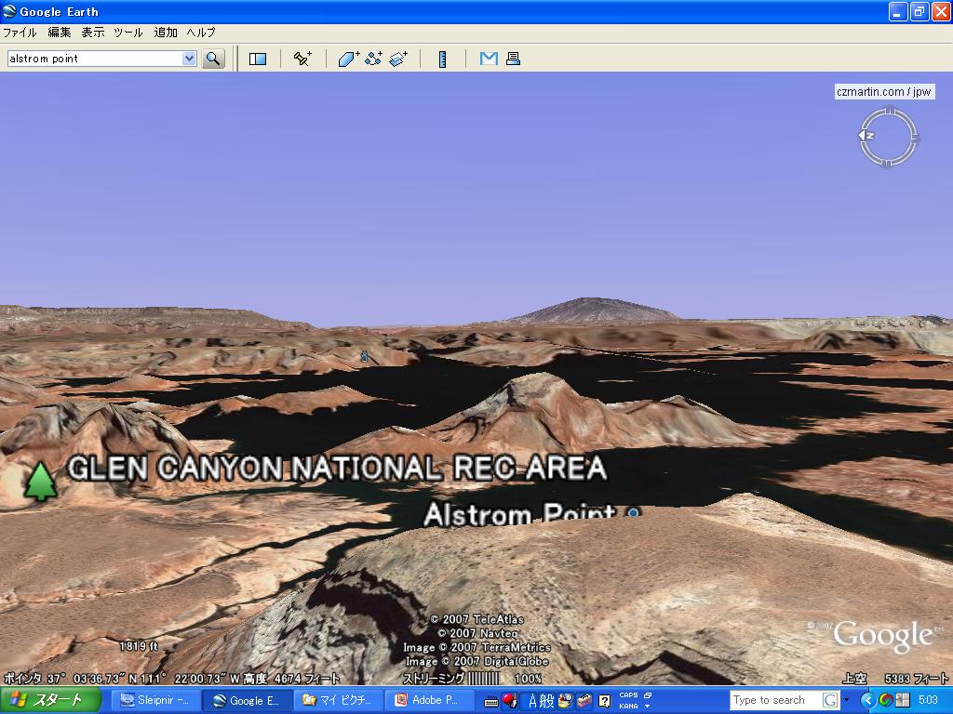The image size is (953, 714).
Task: Open the ファイル menu
Action: [x=20, y=33]
